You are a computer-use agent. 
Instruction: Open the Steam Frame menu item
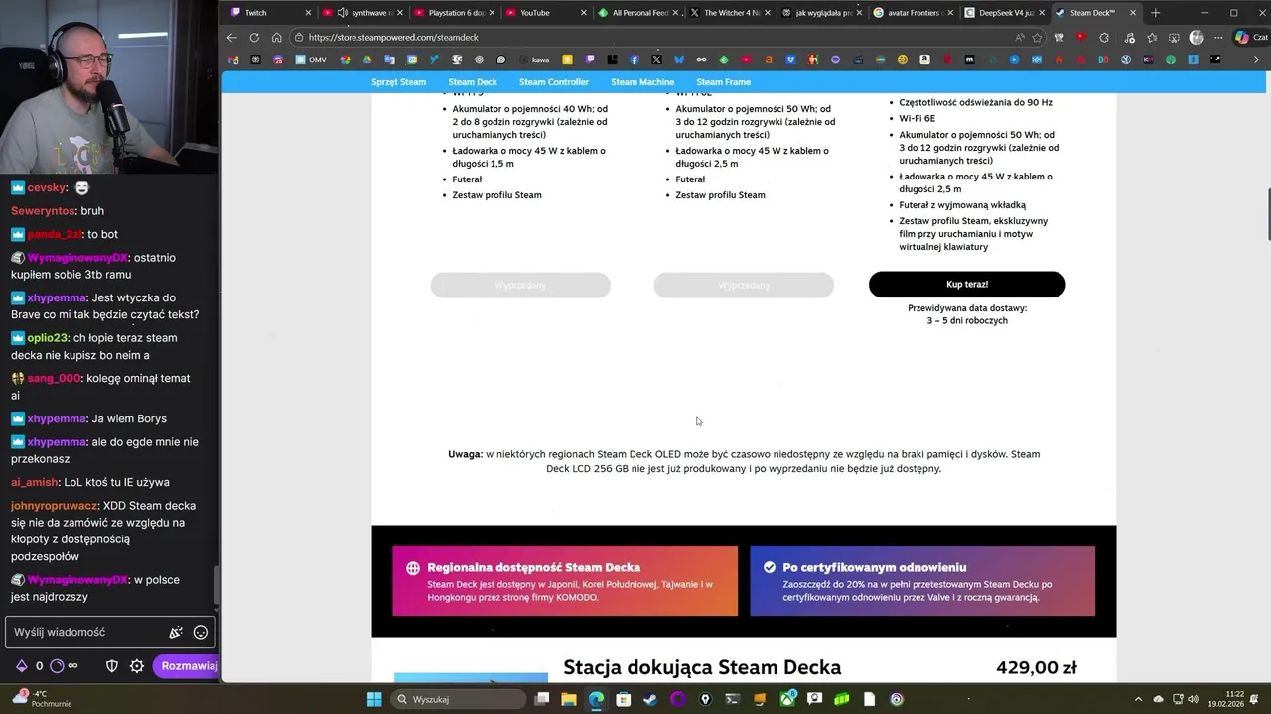click(x=723, y=82)
